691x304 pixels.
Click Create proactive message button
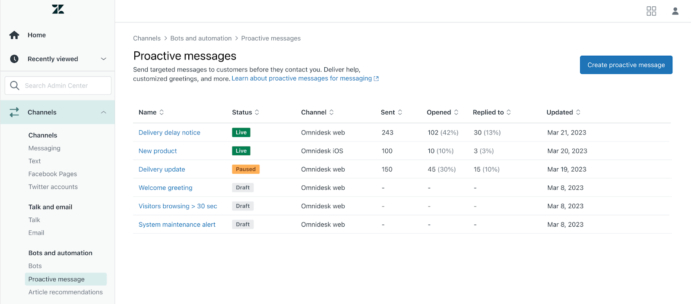pyautogui.click(x=626, y=65)
